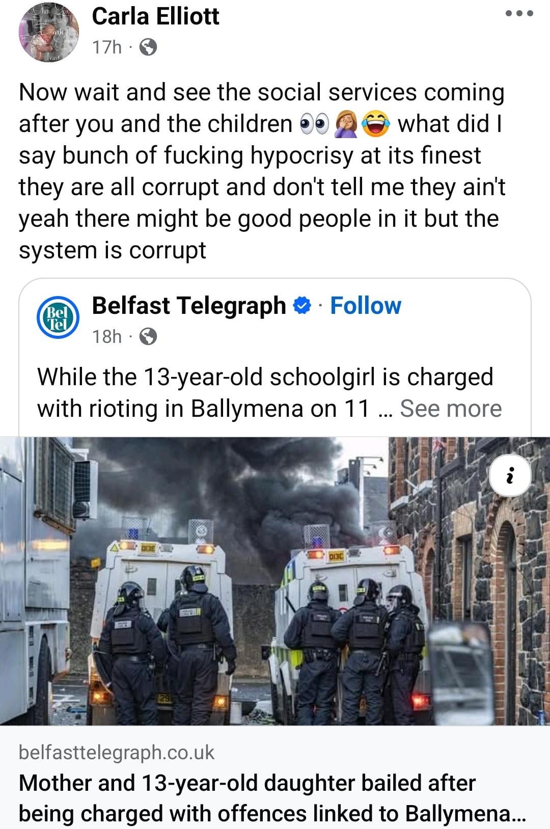Open the image info button

point(510,475)
